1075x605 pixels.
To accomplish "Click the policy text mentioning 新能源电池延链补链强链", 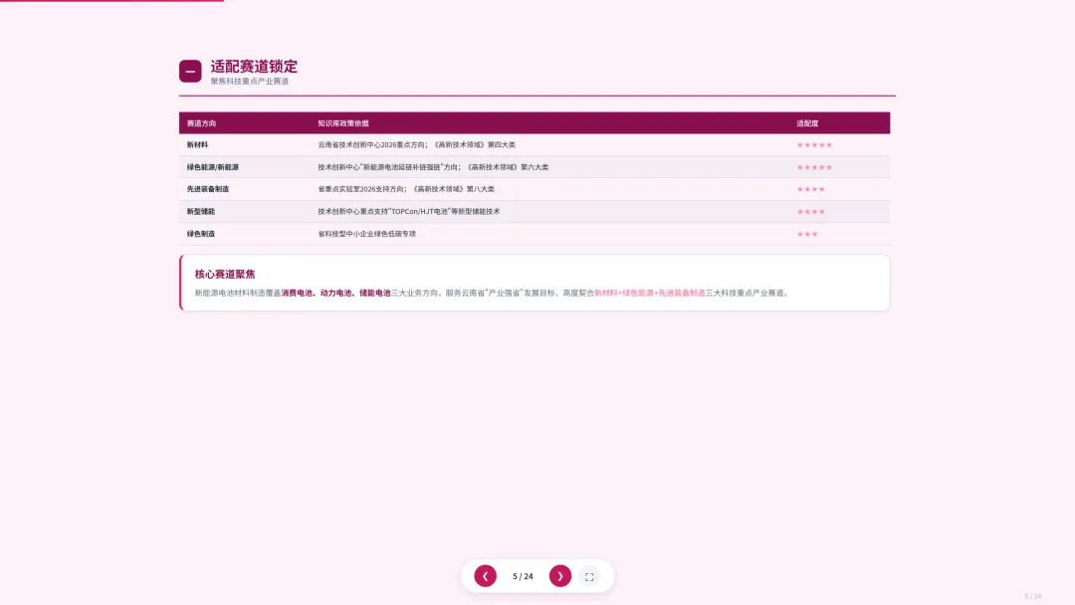I will click(x=433, y=167).
